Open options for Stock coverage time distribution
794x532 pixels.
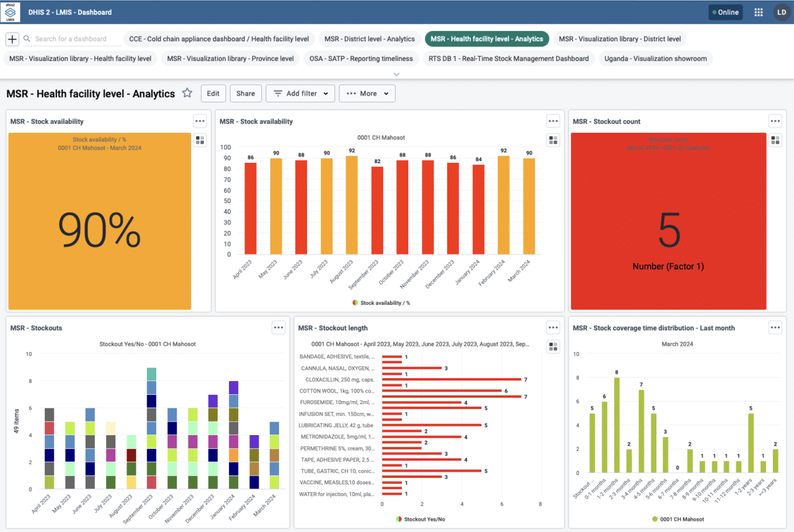coord(775,328)
